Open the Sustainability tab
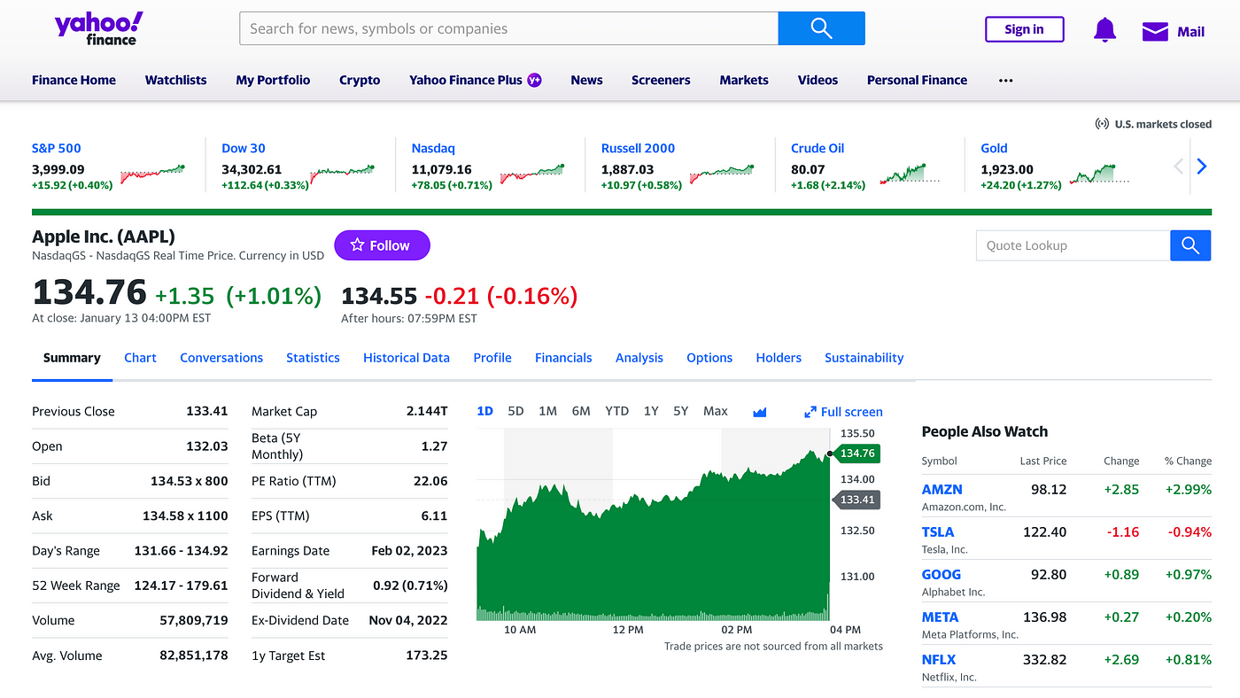Viewport: 1240px width, 698px height. [864, 358]
